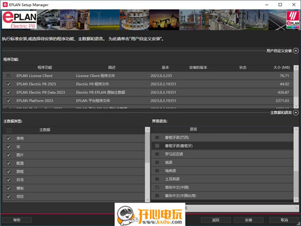Click the 语言 list vertical scrollbar thumb
The image size is (301, 226).
(x=296, y=184)
